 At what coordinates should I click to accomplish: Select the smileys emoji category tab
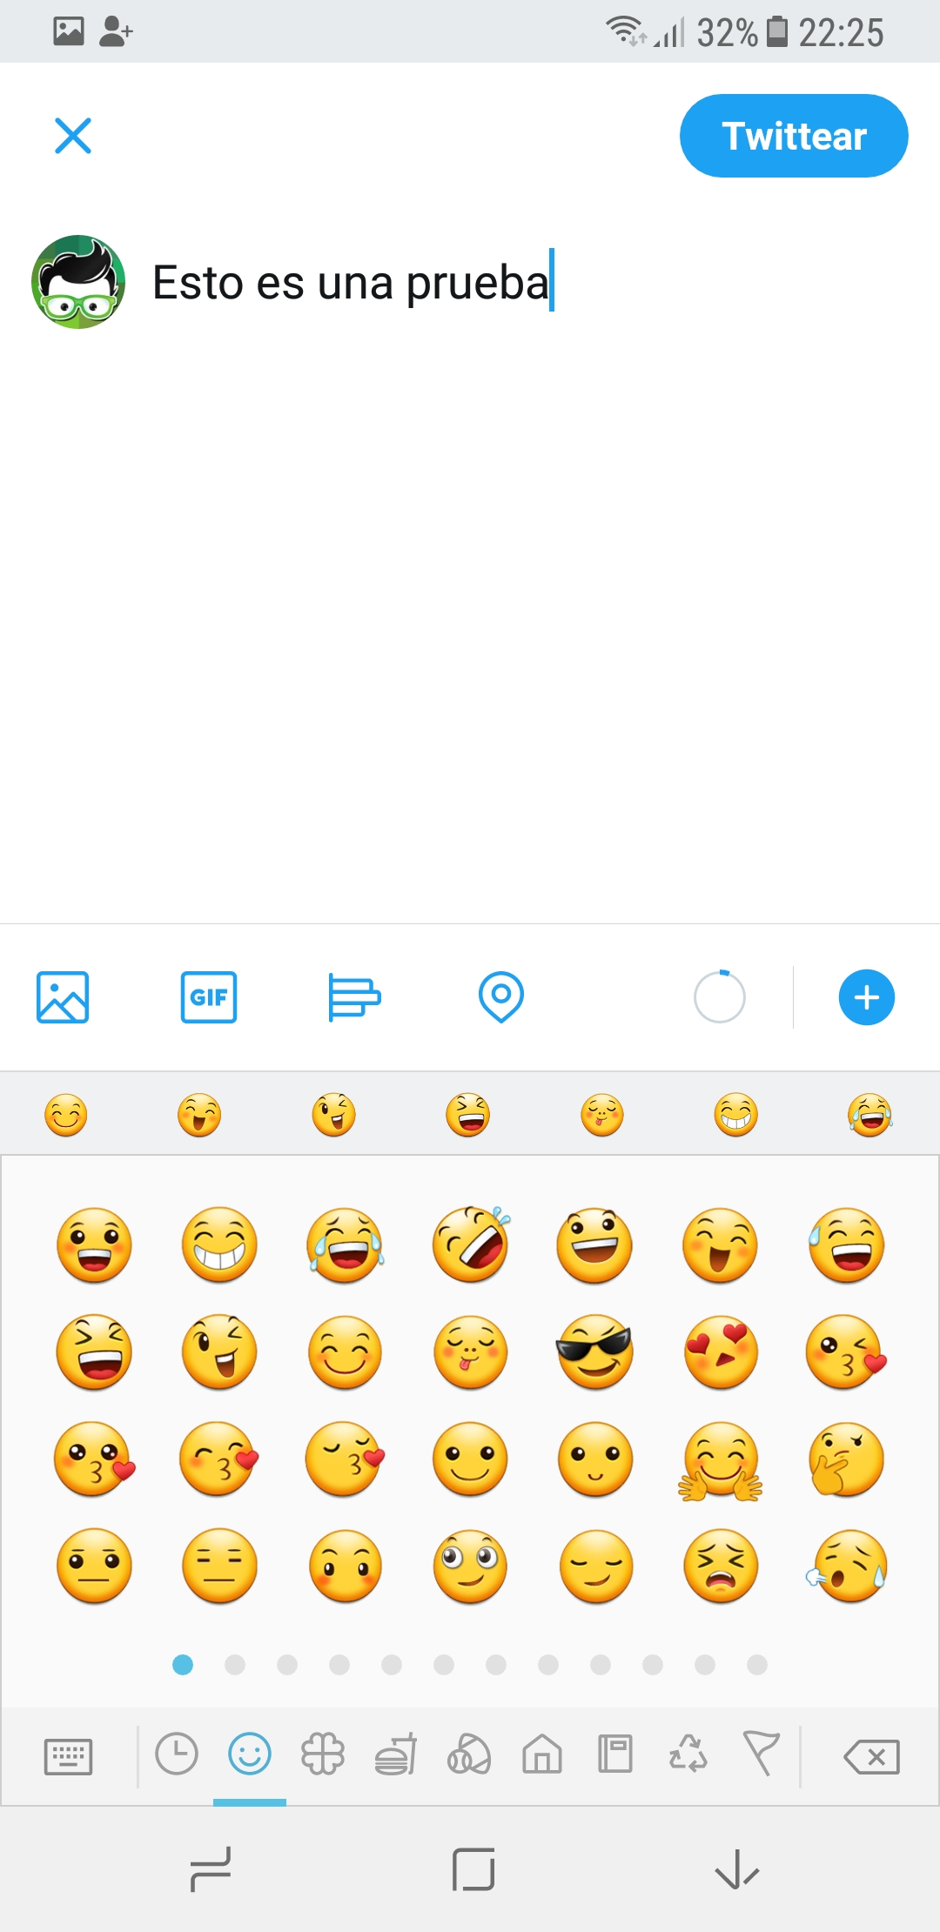(250, 1754)
